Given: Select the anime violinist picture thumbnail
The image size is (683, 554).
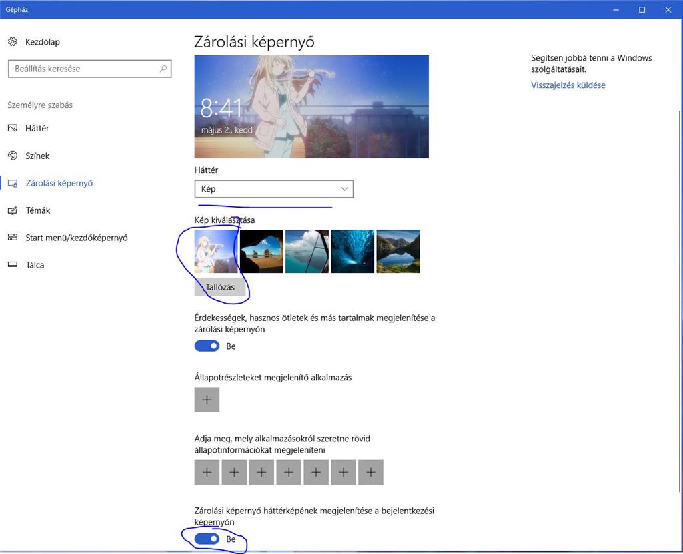Looking at the screenshot, I should point(215,252).
